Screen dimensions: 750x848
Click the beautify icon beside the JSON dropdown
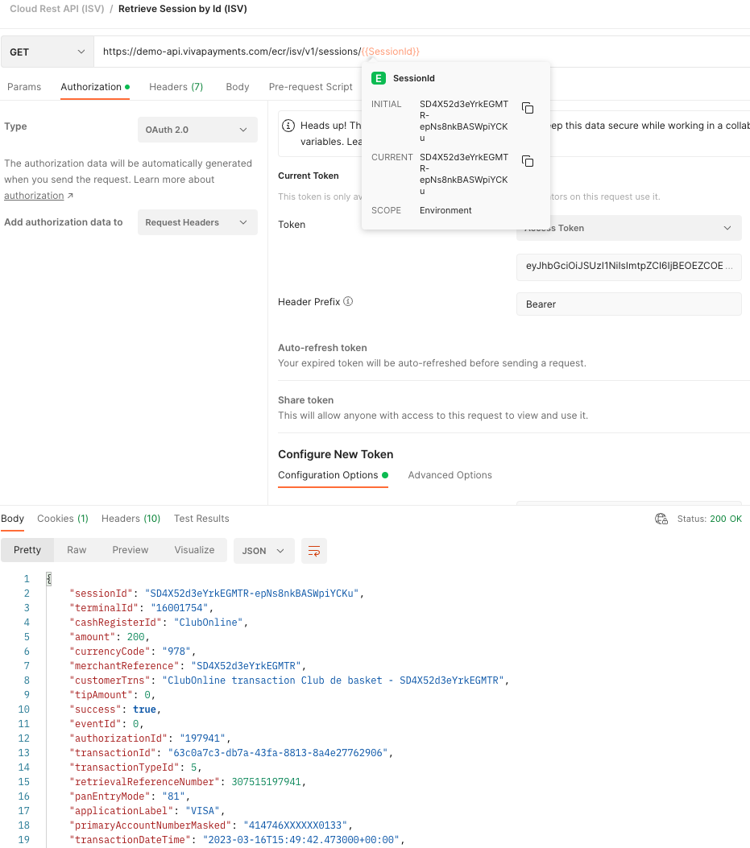(313, 551)
